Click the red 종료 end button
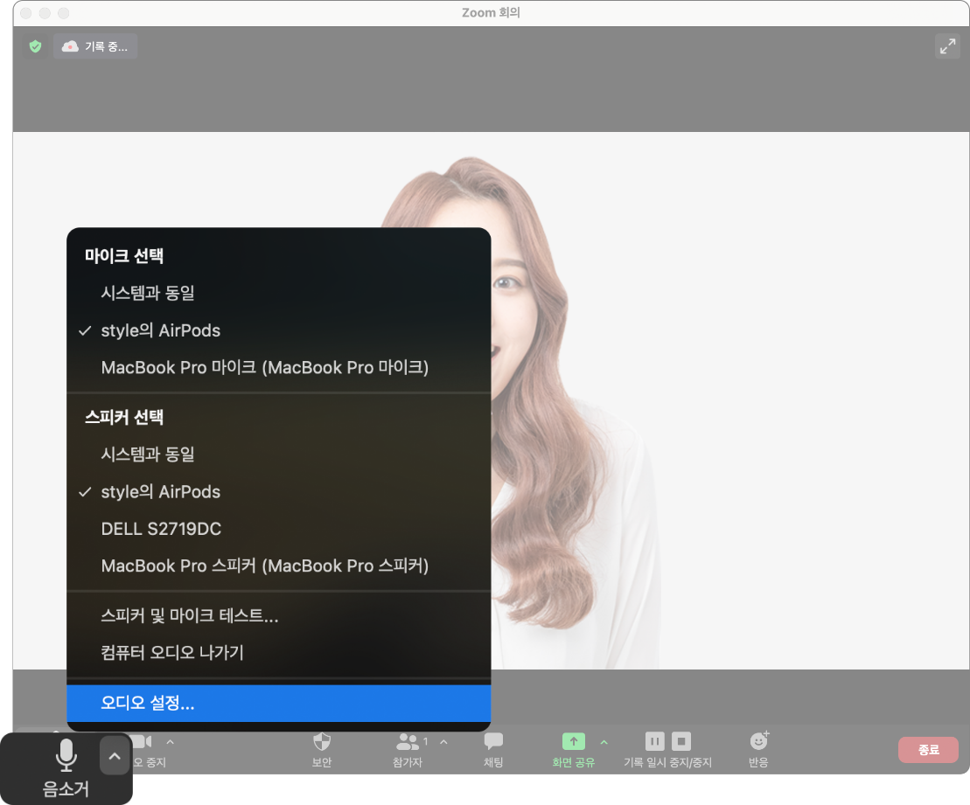Viewport: 970px width, 805px height. 928,750
